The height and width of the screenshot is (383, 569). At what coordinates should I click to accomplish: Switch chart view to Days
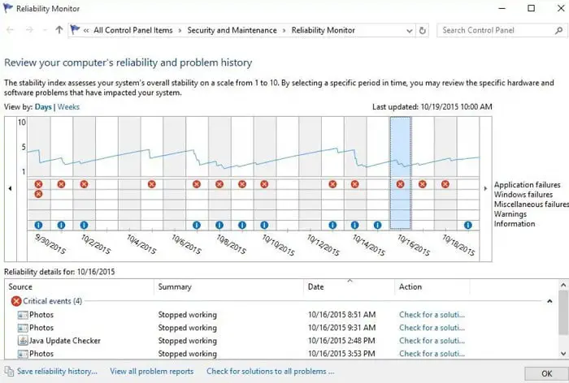(43, 107)
